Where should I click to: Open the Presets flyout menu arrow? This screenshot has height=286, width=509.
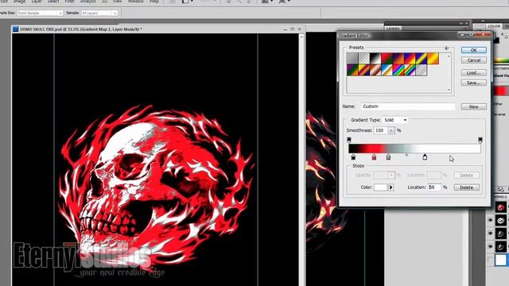pyautogui.click(x=446, y=48)
